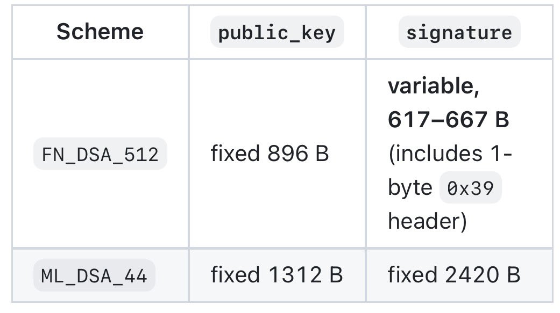Image resolution: width=560 pixels, height=313 pixels.
Task: Click the 0x39 inline code
Action: [470, 187]
